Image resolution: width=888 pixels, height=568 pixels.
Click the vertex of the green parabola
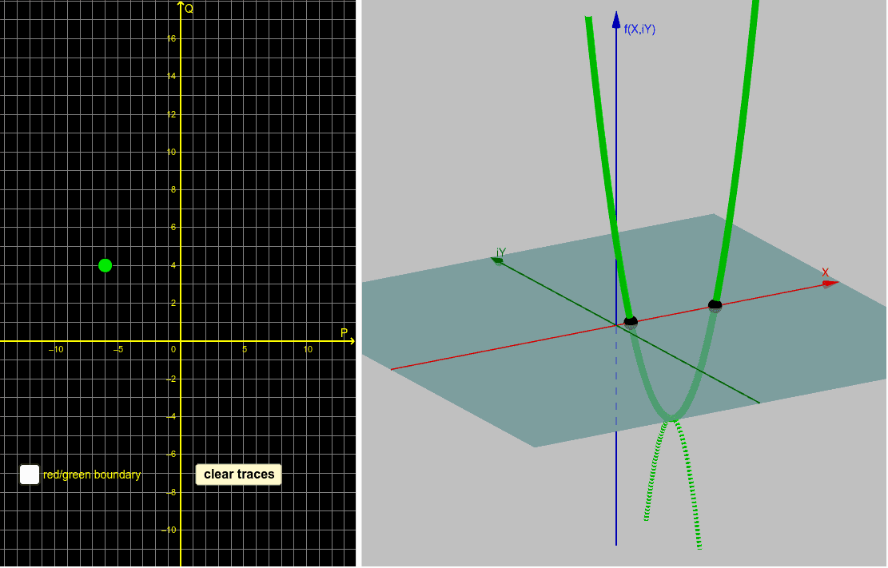pyautogui.click(x=671, y=418)
